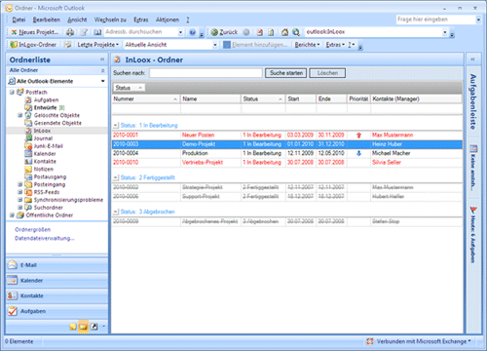This screenshot has height=351, width=487.
Task: Select the InLoox folder in tree
Action: 42,131
